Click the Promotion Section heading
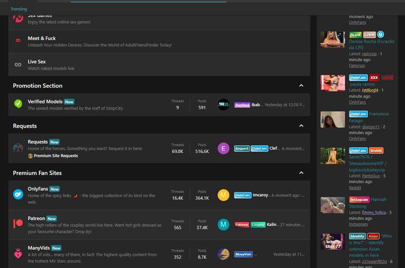The image size is (405, 268). point(37,85)
